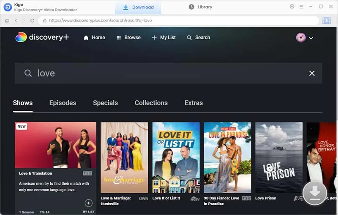Click the Love & Translation description text
This screenshot has width=338, height=215.
[54, 187]
